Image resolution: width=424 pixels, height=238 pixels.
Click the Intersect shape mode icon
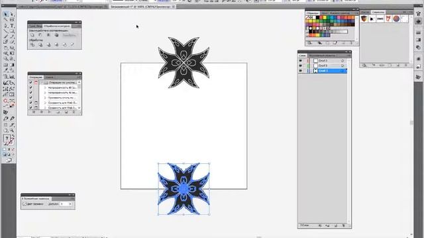[48, 35]
